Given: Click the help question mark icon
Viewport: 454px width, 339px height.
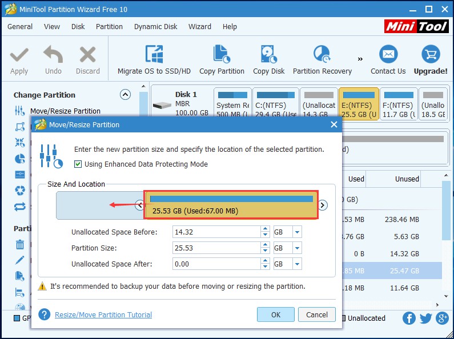Looking at the screenshot, I should [x=45, y=314].
